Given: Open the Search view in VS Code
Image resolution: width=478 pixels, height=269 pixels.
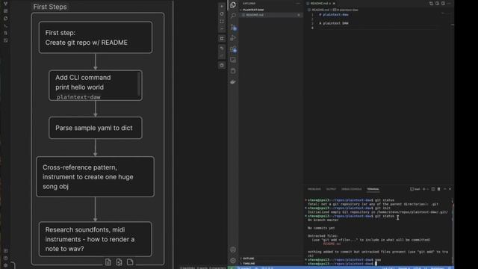Looking at the screenshot, I should tap(233, 16).
